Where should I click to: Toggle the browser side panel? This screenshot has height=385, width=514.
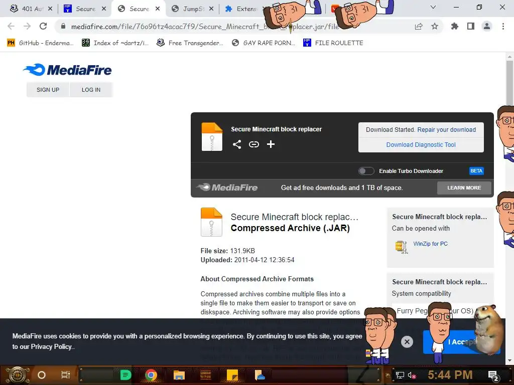(471, 26)
